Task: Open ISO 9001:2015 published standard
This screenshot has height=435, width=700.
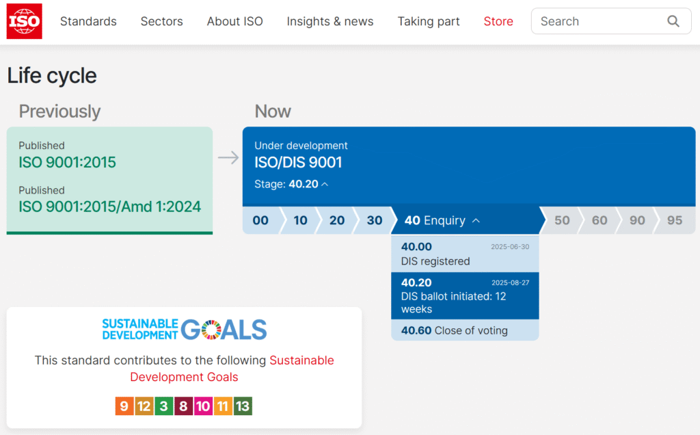Action: coord(67,162)
